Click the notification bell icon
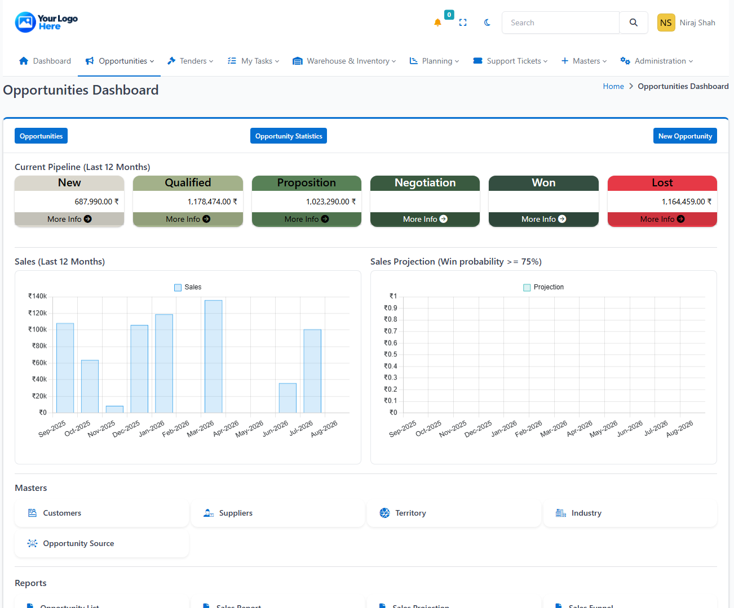 (x=437, y=23)
